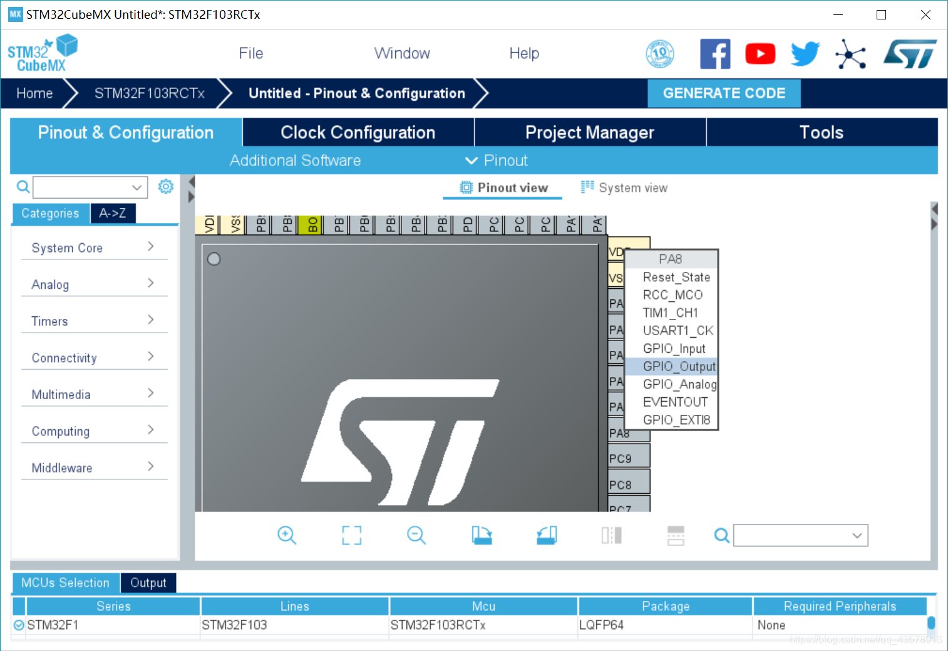
Task: Click the horizontal split view icon
Action: (x=676, y=535)
